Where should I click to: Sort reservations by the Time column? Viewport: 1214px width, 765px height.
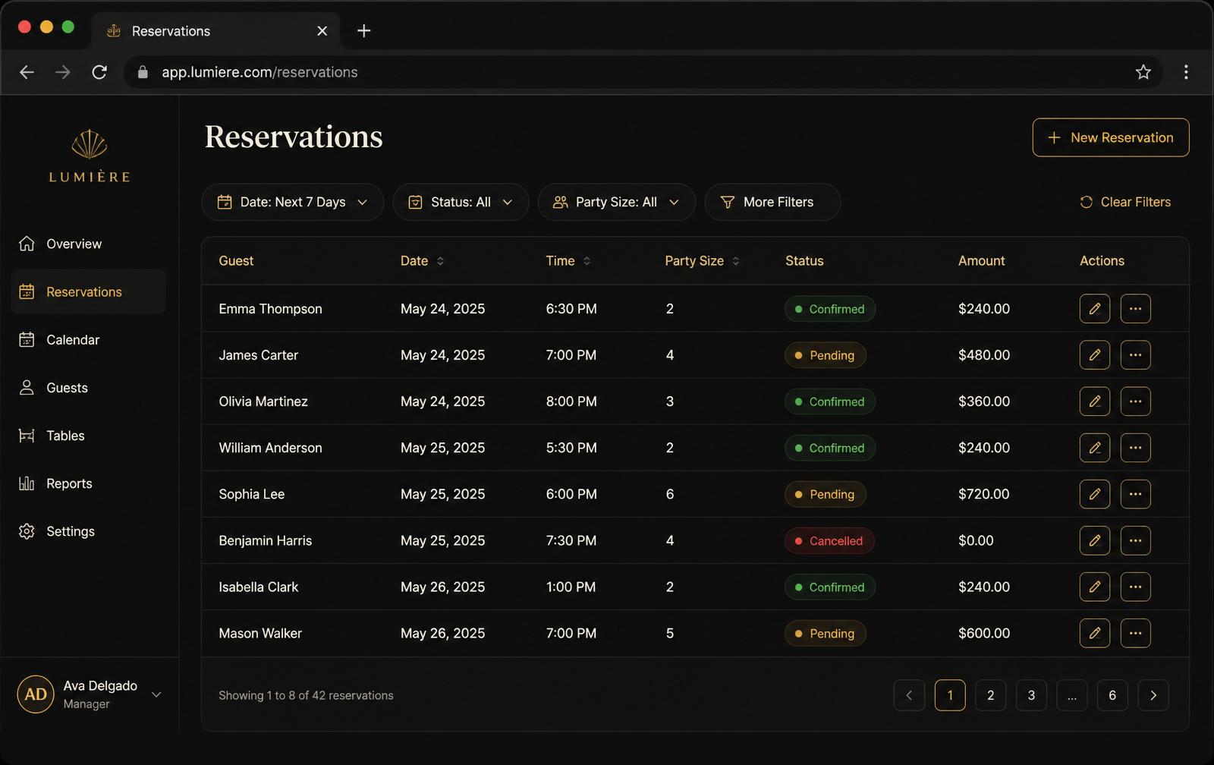[568, 261]
